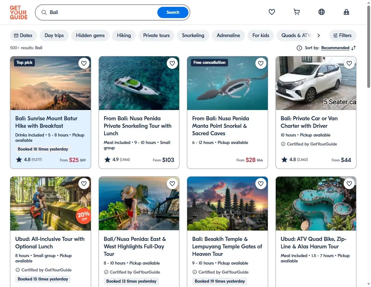Click the scrollbar down arrow

[x=369, y=284]
